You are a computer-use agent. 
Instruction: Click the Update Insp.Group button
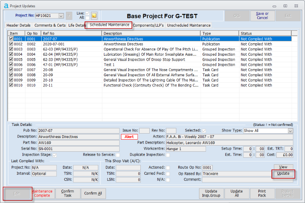click(x=211, y=193)
